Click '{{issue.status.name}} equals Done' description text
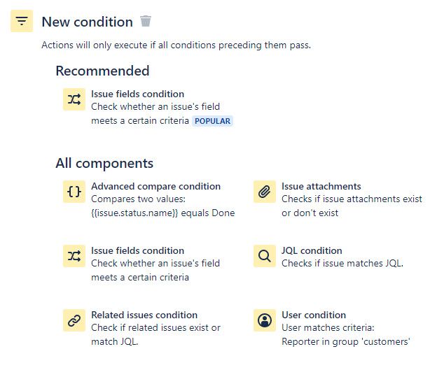 click(x=163, y=213)
